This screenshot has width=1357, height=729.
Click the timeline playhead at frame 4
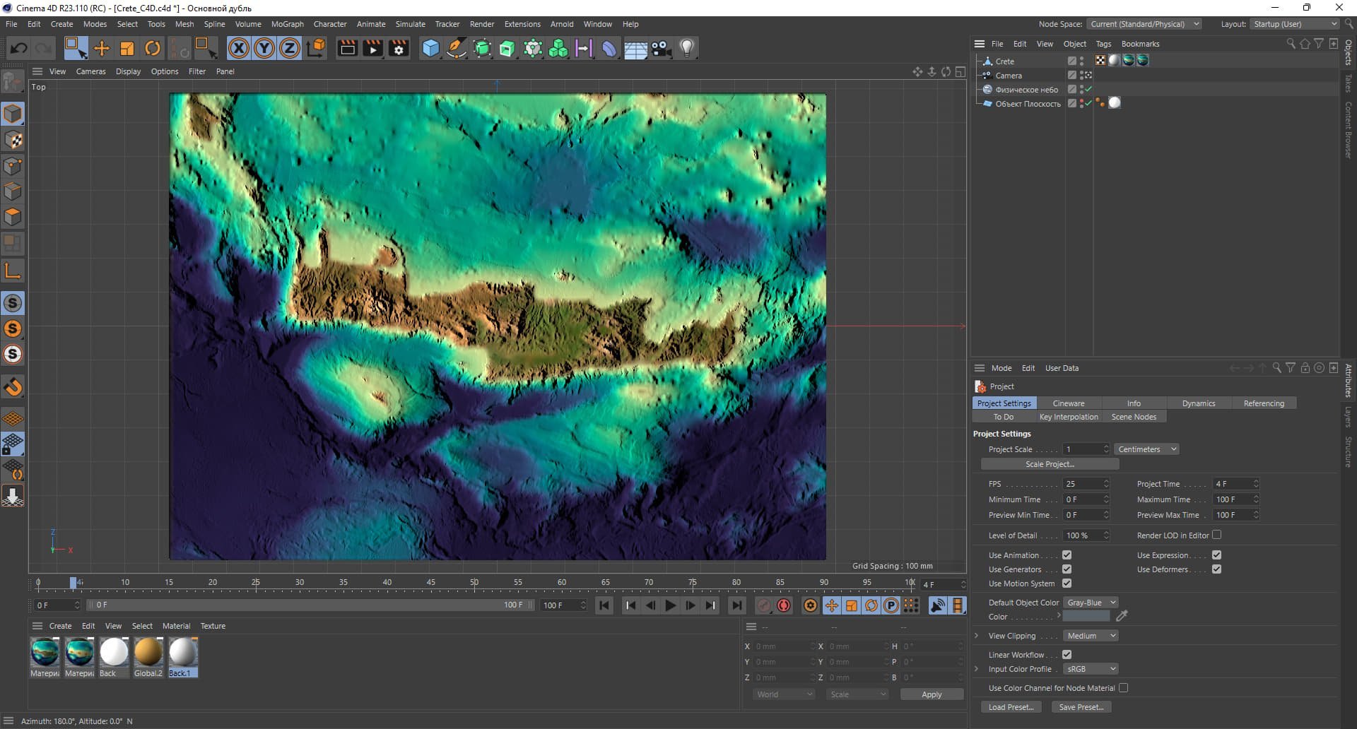pos(73,583)
